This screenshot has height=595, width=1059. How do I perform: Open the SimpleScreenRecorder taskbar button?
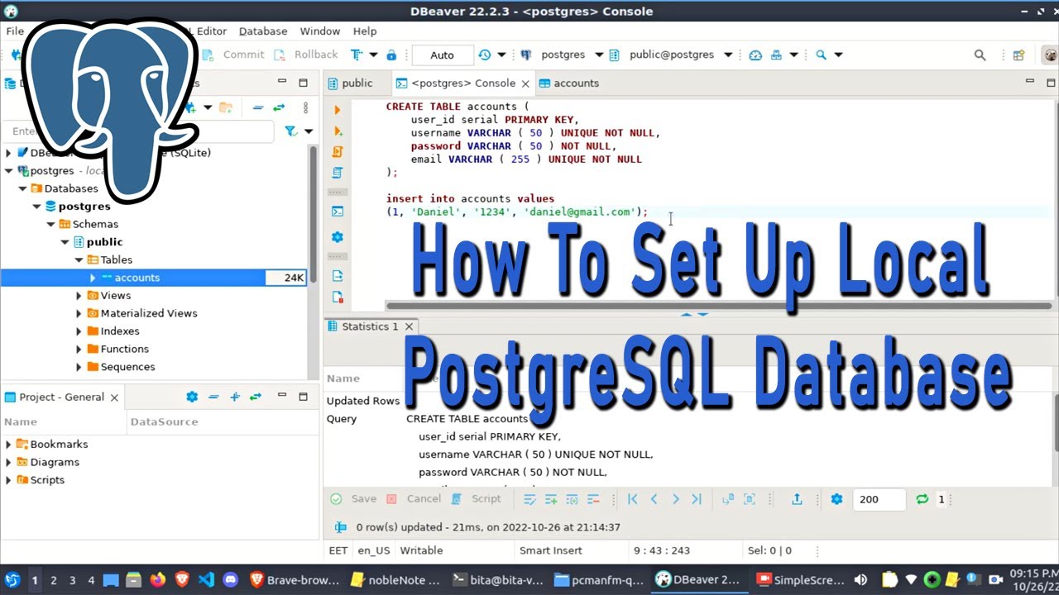click(803, 580)
